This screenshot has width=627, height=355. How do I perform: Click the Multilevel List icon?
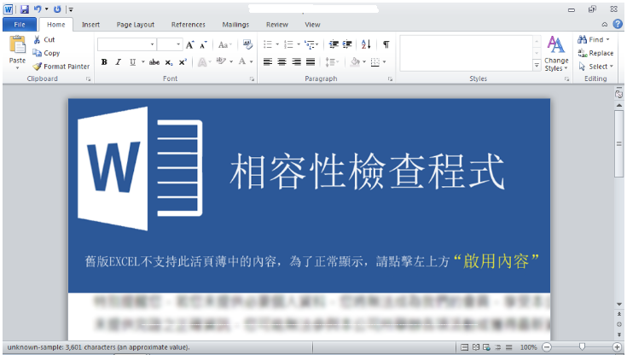[310, 44]
